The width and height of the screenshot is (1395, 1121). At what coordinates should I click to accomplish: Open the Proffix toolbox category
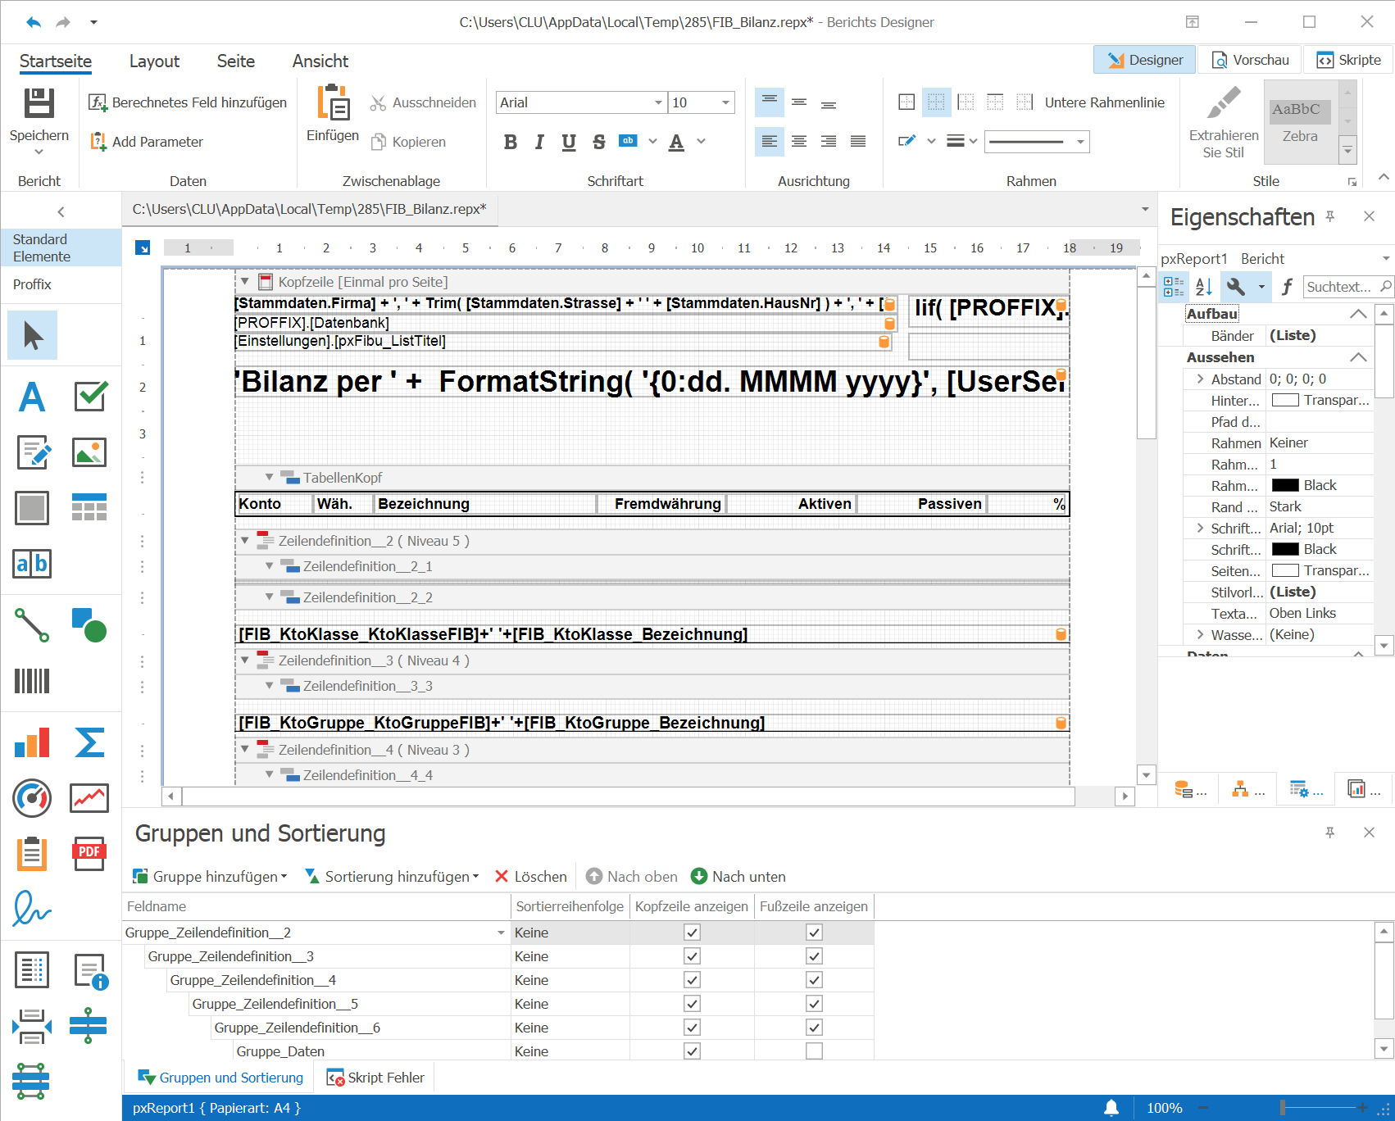32,284
